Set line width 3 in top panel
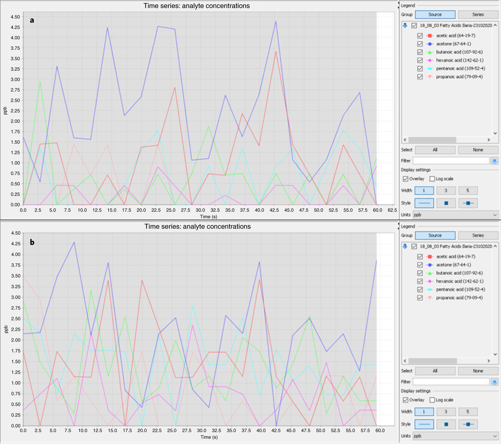The width and height of the screenshot is (501, 444). tap(446, 190)
